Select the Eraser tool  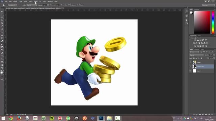[2, 41]
